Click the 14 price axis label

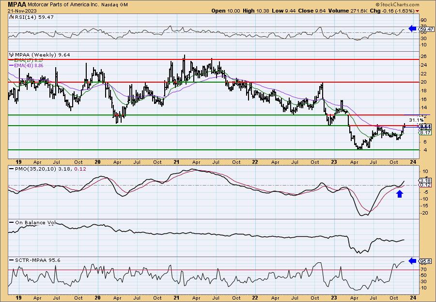point(424,108)
